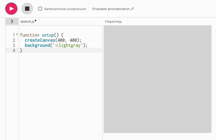Click line number 3 in the gutter
The image size is (216, 140).
point(13,45)
